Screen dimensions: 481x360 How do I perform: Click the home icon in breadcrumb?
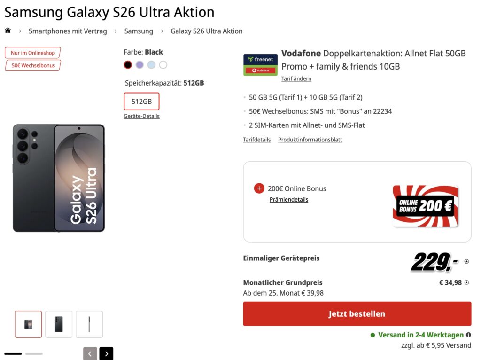(8, 31)
